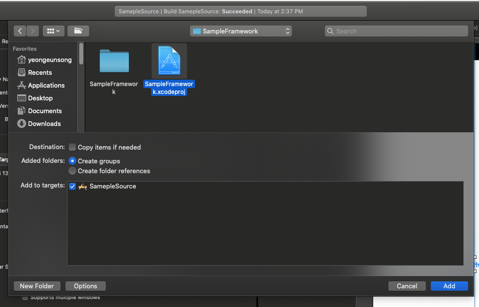The width and height of the screenshot is (479, 307).
Task: Uncheck the SamepleSource target checkbox
Action: (72, 186)
